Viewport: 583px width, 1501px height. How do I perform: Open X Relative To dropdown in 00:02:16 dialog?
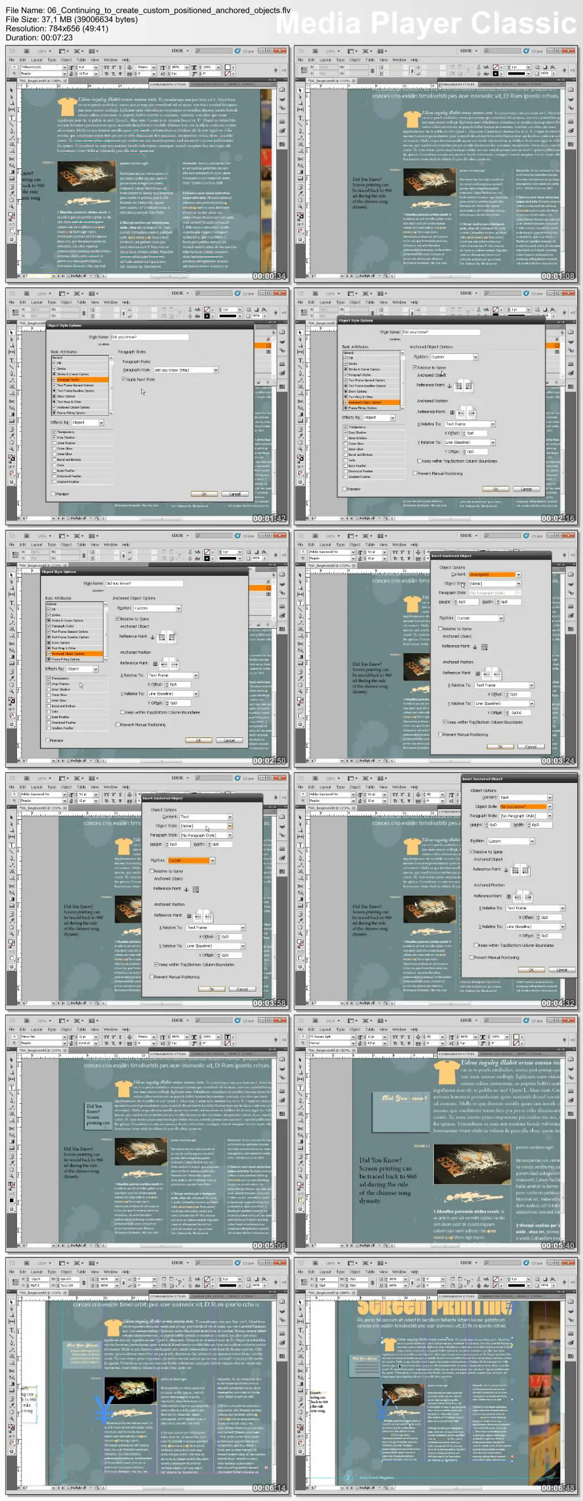(x=470, y=423)
